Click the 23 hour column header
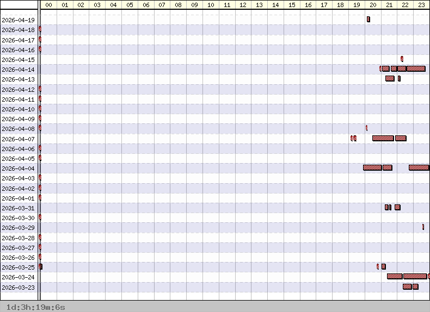 (421, 5)
